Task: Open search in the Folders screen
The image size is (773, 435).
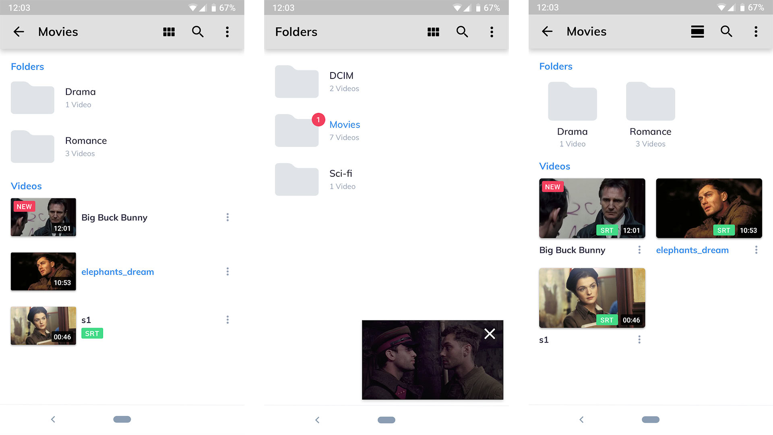Action: click(x=462, y=32)
